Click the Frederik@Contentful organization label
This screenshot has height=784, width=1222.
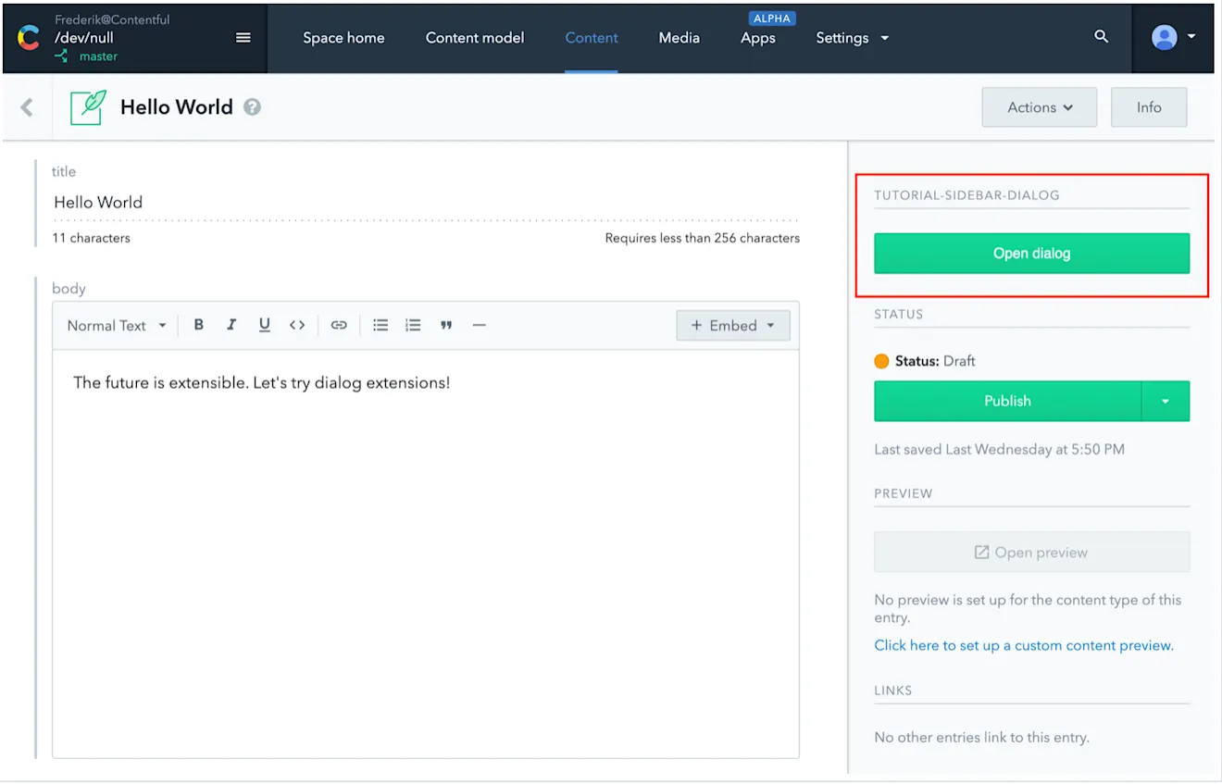(x=112, y=19)
